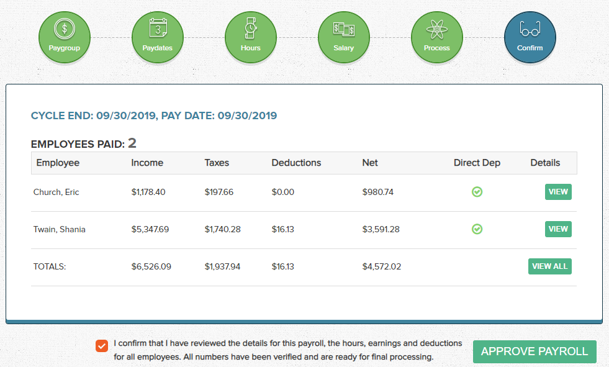Viewport: 609px width, 367px height.
Task: Click the Employee column header
Action: click(x=58, y=163)
